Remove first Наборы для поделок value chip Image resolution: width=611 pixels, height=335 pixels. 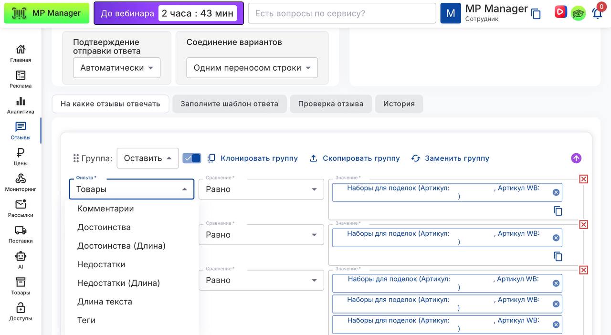tap(556, 192)
